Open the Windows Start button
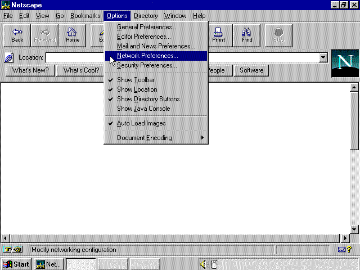 coord(16,264)
